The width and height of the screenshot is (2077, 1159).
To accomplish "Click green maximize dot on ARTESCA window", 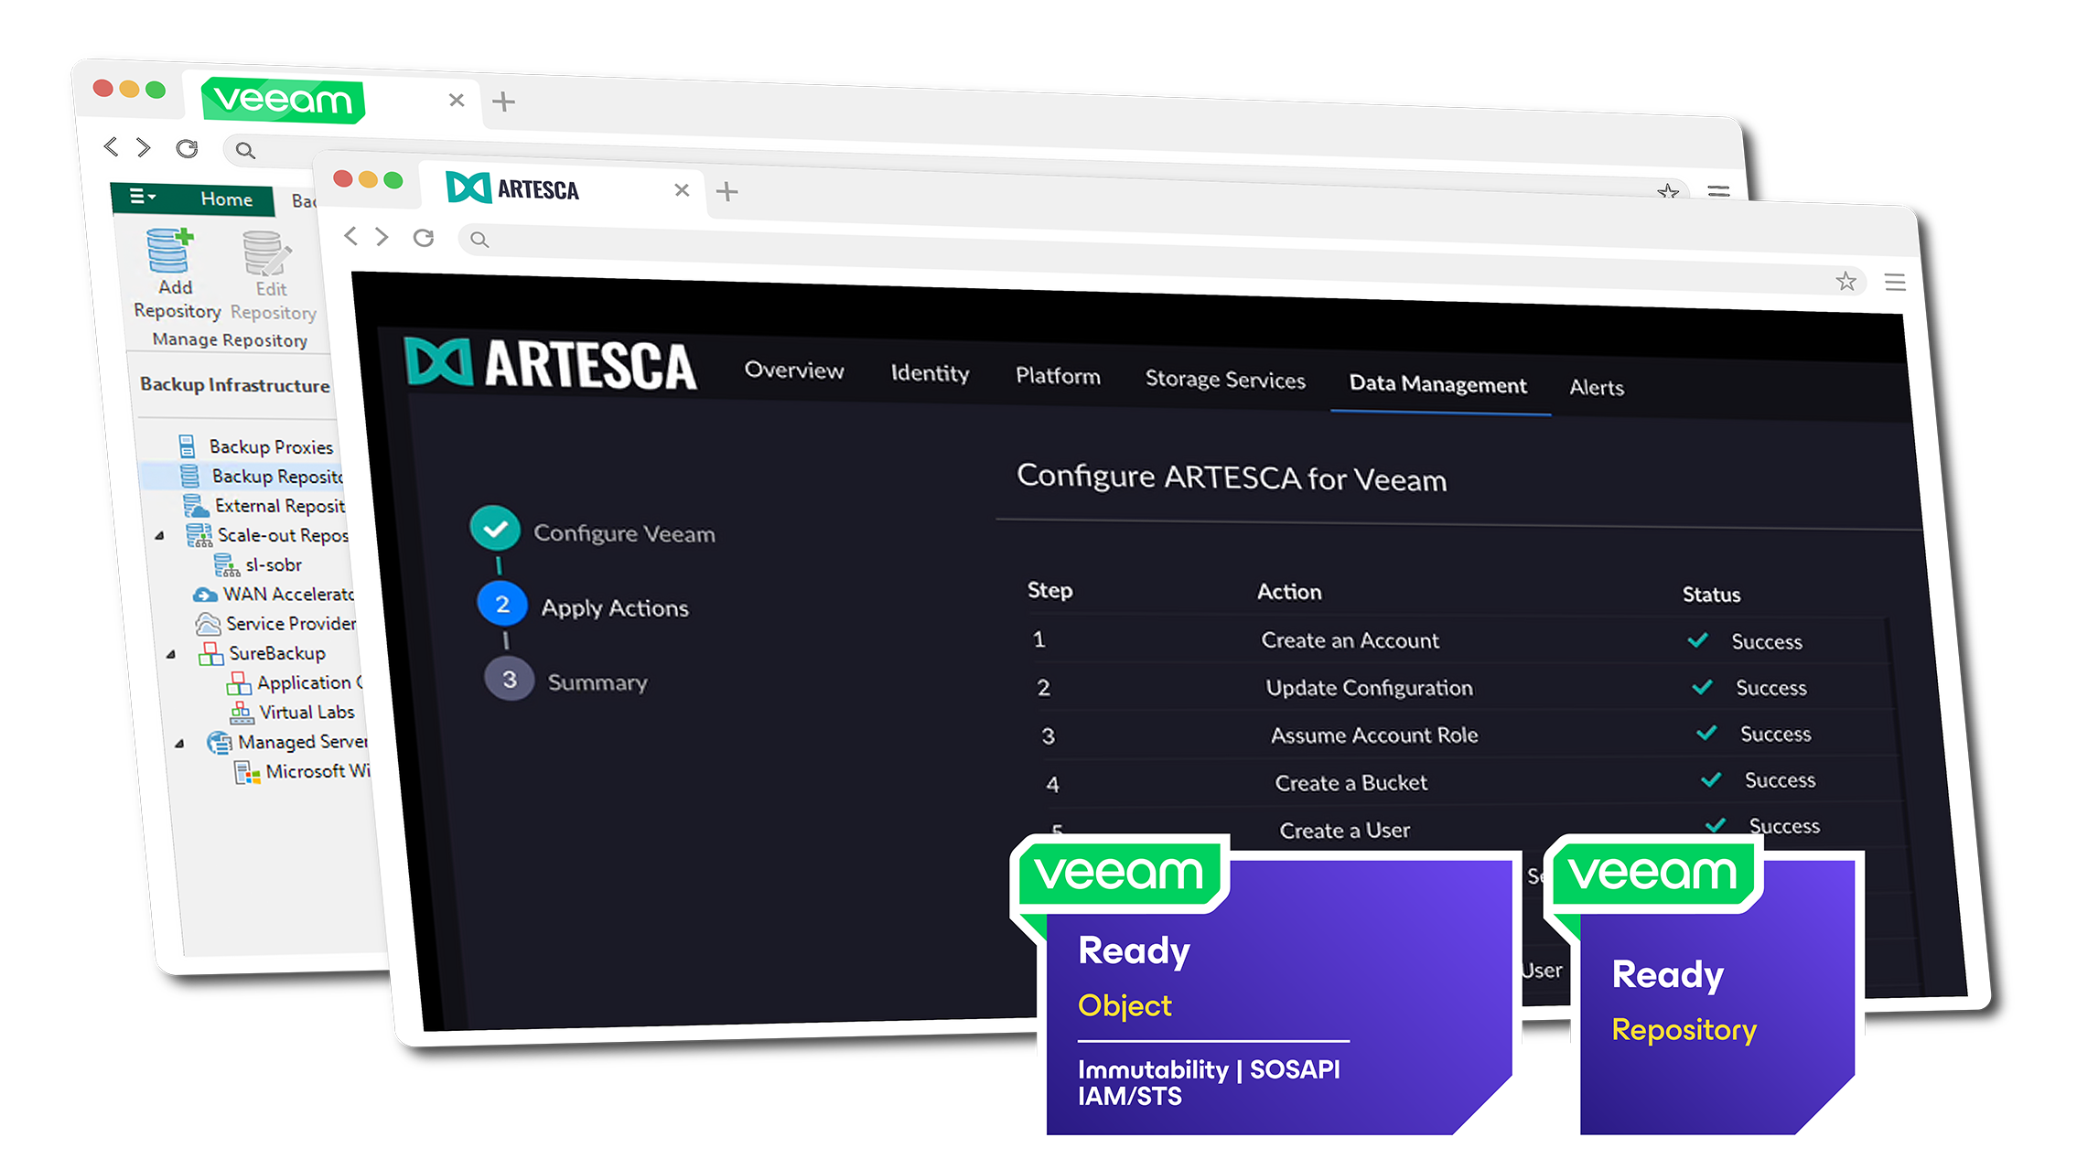I will [x=393, y=179].
